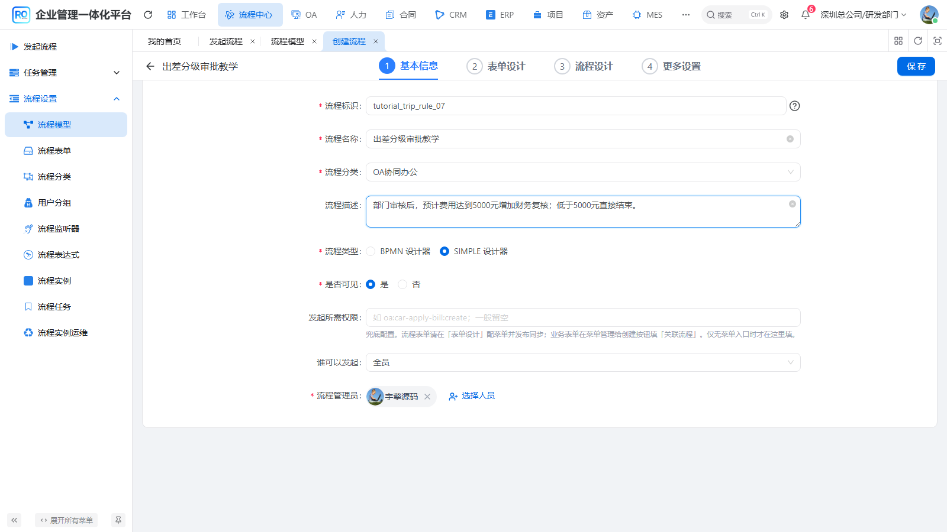The height and width of the screenshot is (532, 947).
Task: Go to step 2 表单设计
Action: tap(496, 66)
